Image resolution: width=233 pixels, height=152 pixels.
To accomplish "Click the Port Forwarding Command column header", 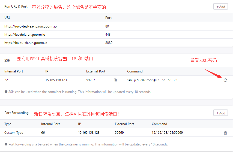I will (x=159, y=124).
